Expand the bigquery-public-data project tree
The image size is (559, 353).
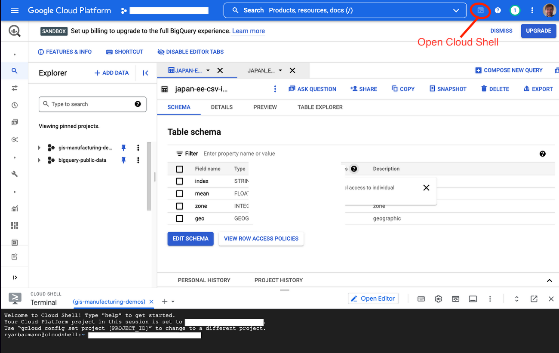tap(39, 160)
